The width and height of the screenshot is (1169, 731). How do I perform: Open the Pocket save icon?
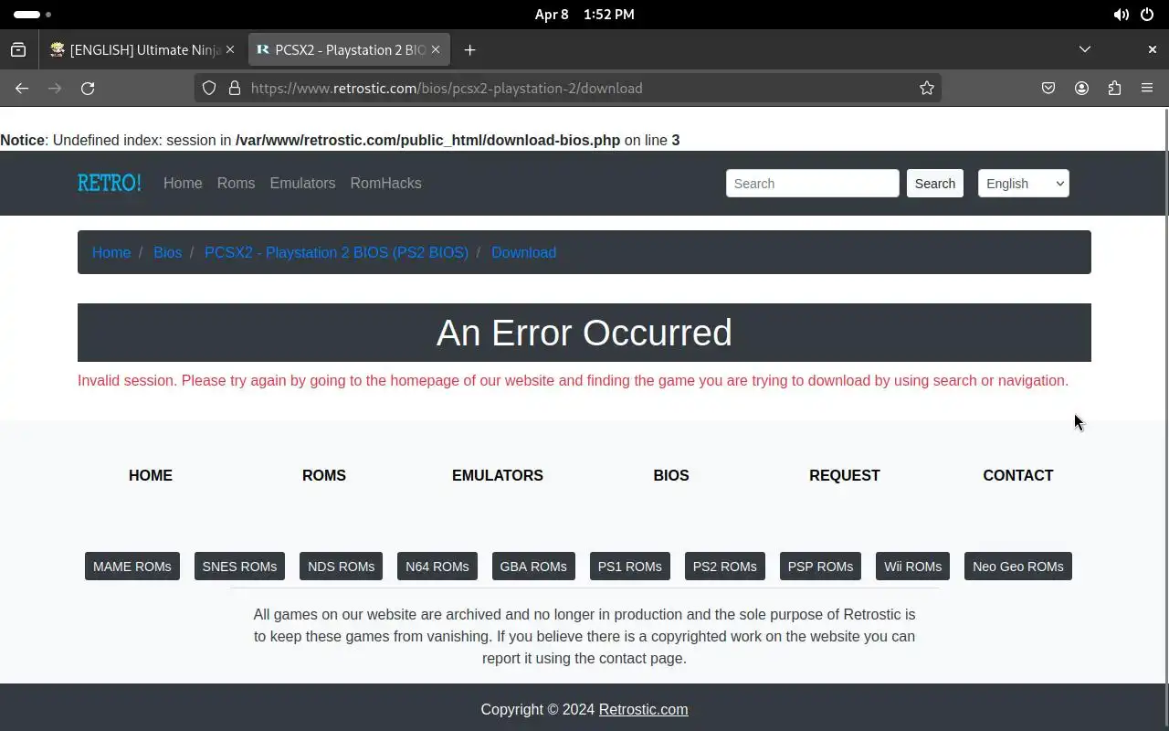[x=1048, y=88]
